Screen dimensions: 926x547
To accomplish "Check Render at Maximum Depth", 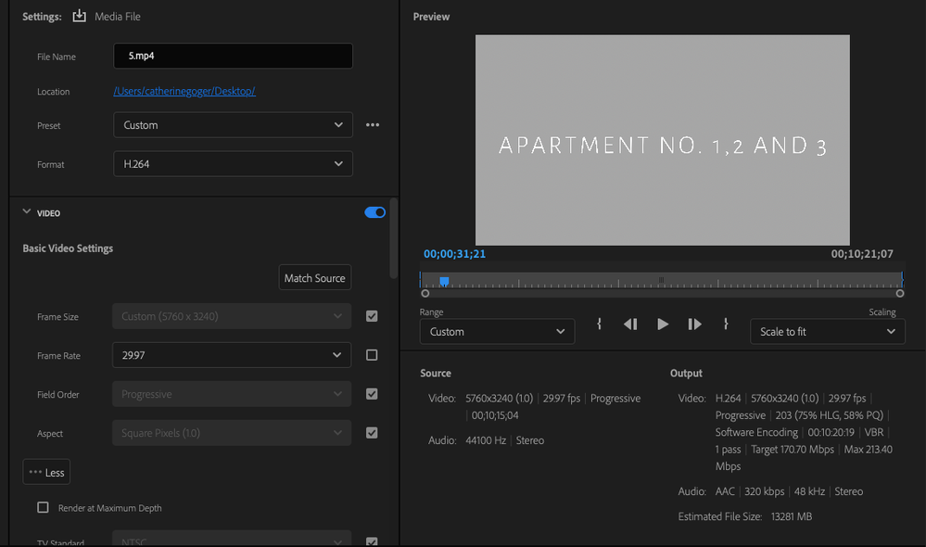I will (x=43, y=508).
